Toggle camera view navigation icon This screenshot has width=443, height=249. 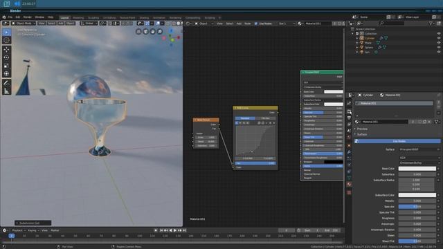click(145, 32)
